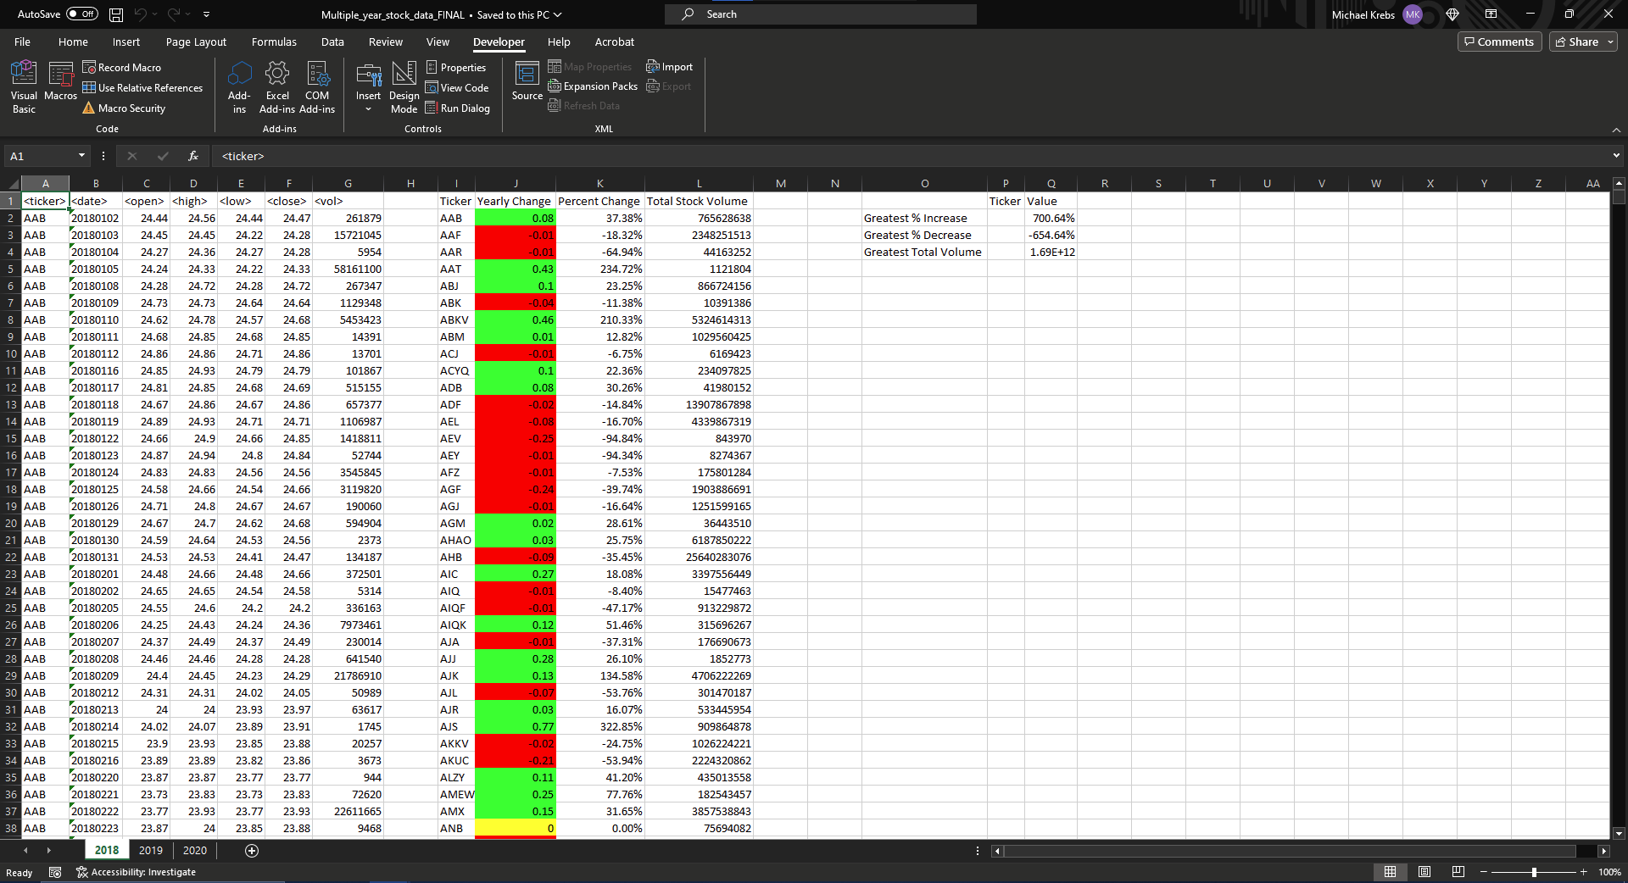Screen dimensions: 1628x883
Task: Switch to the Formulas ribbon tab
Action: 273,42
